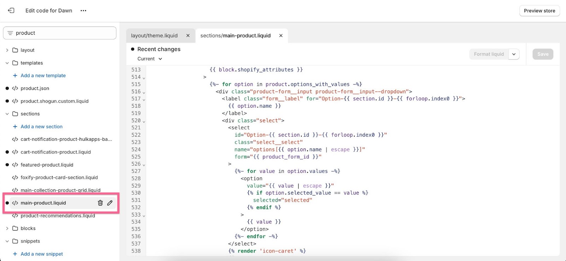Click the layout folder icon
This screenshot has height=261, width=566.
tap(15, 50)
